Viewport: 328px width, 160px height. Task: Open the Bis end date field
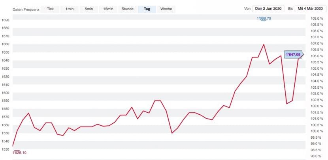tap(310, 9)
